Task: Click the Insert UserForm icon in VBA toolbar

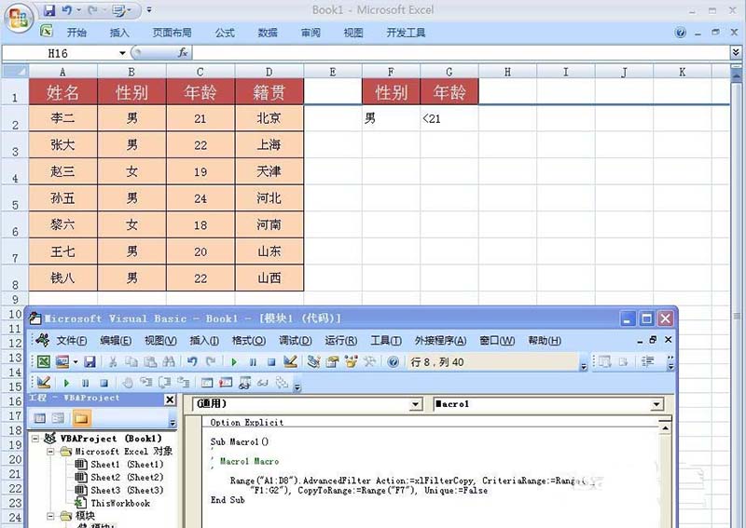Action: click(x=62, y=362)
